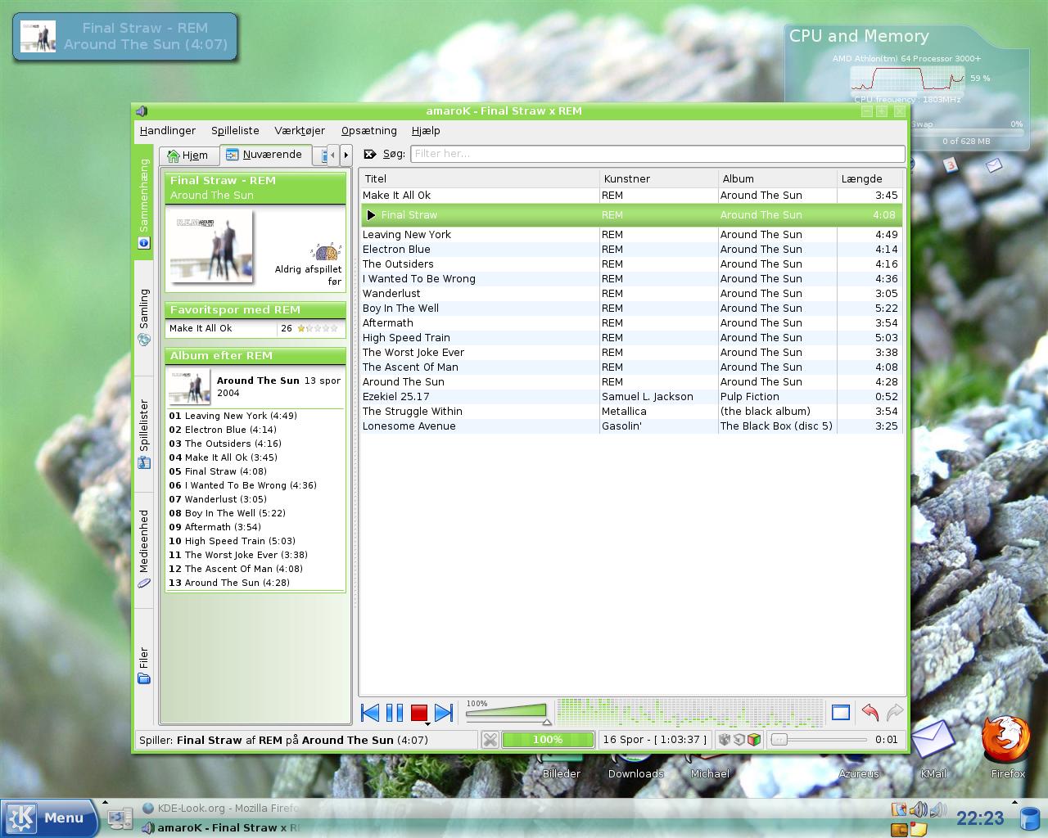Select Lonesome Avenue playlist row
Screen dimensions: 1048x838
coord(631,426)
